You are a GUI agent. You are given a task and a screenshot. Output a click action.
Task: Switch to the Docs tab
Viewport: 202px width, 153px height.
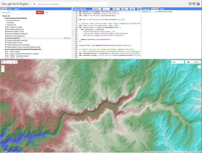coord(10,9)
